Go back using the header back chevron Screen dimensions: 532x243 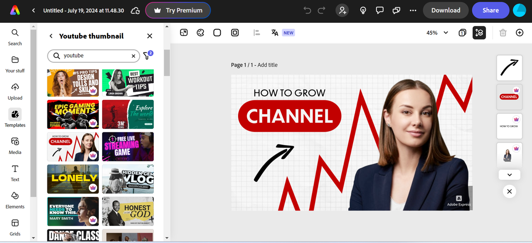point(34,10)
